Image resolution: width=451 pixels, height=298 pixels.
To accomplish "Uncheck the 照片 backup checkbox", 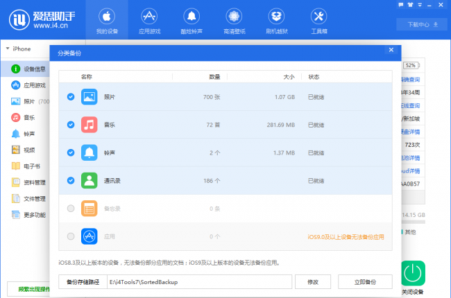I will 71,97.
